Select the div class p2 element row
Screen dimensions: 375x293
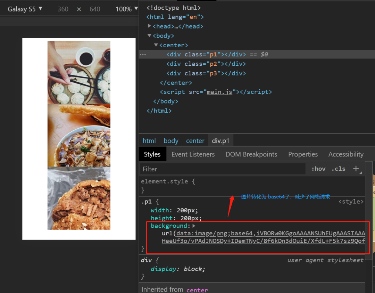(x=206, y=64)
